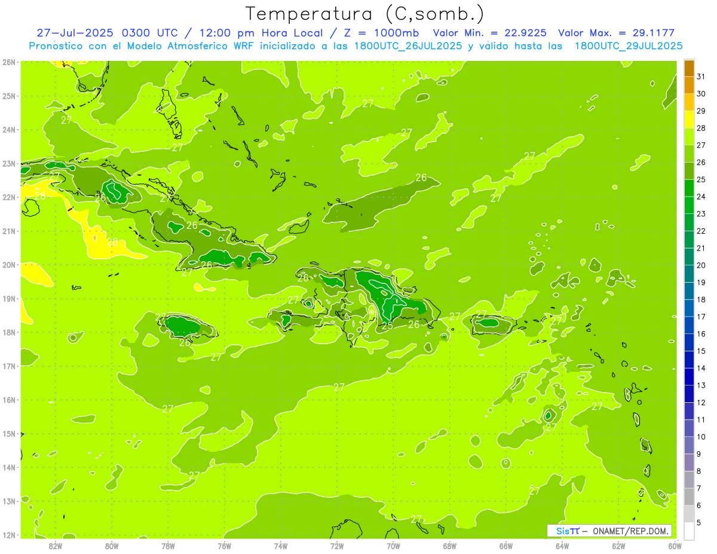Click the blue 'Sis' logo in the credit box
The width and height of the screenshot is (717, 554).
562,531
